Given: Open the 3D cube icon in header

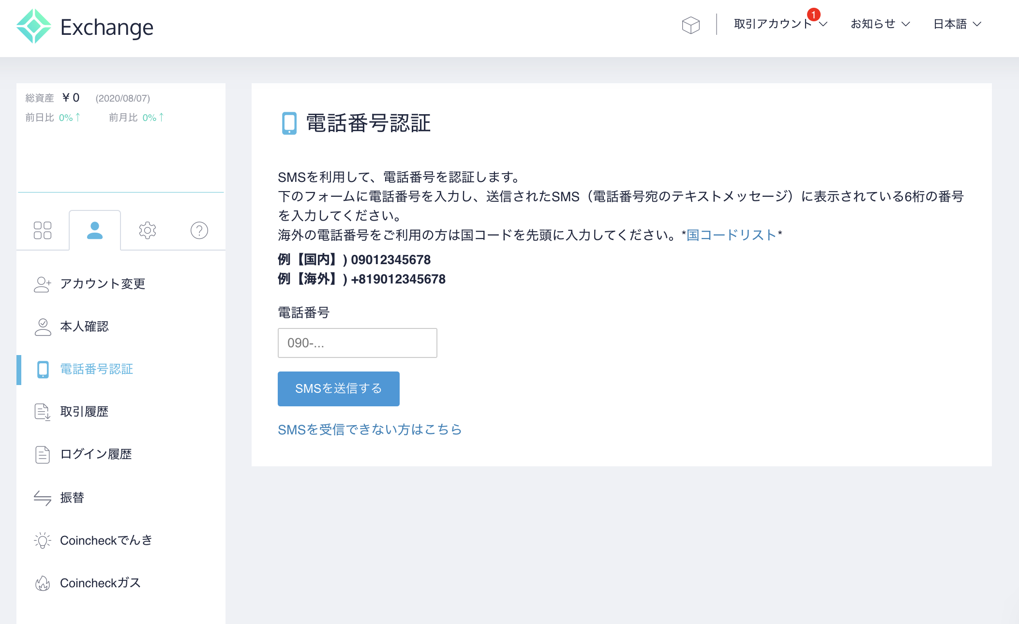Looking at the screenshot, I should coord(690,25).
